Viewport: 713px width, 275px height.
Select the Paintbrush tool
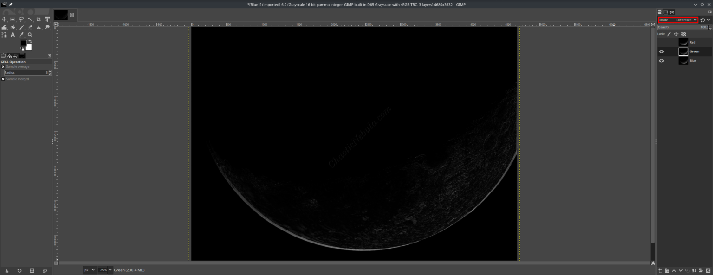pyautogui.click(x=21, y=27)
